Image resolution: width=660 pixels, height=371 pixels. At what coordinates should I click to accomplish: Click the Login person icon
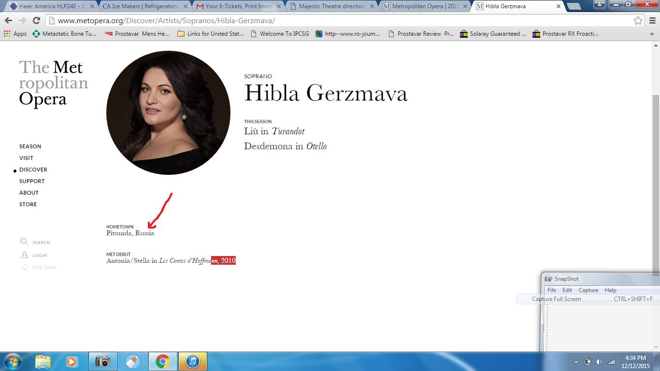(24, 255)
